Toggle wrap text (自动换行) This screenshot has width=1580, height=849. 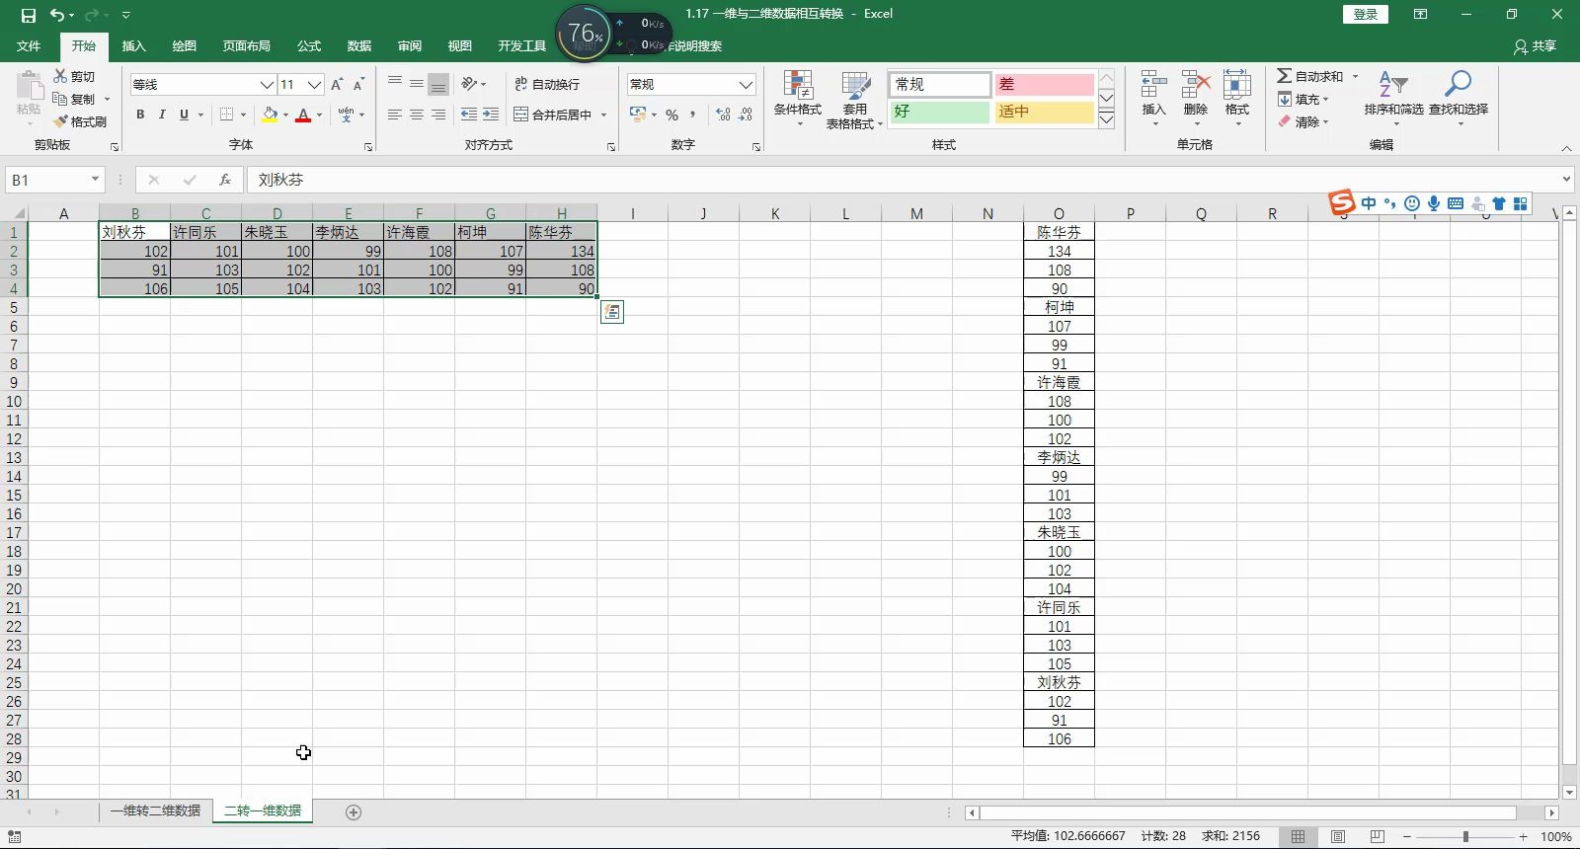pyautogui.click(x=547, y=84)
